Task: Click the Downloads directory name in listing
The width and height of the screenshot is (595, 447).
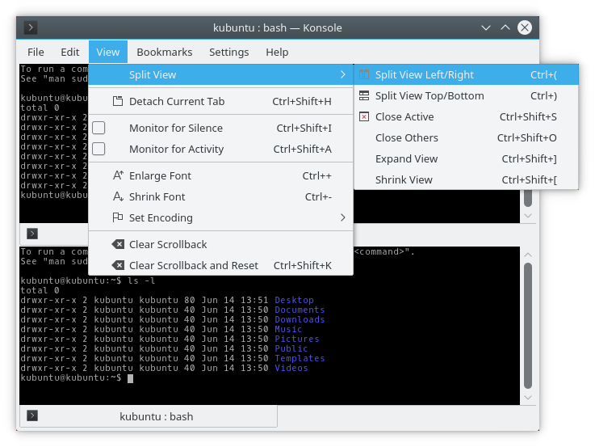Action: point(300,319)
